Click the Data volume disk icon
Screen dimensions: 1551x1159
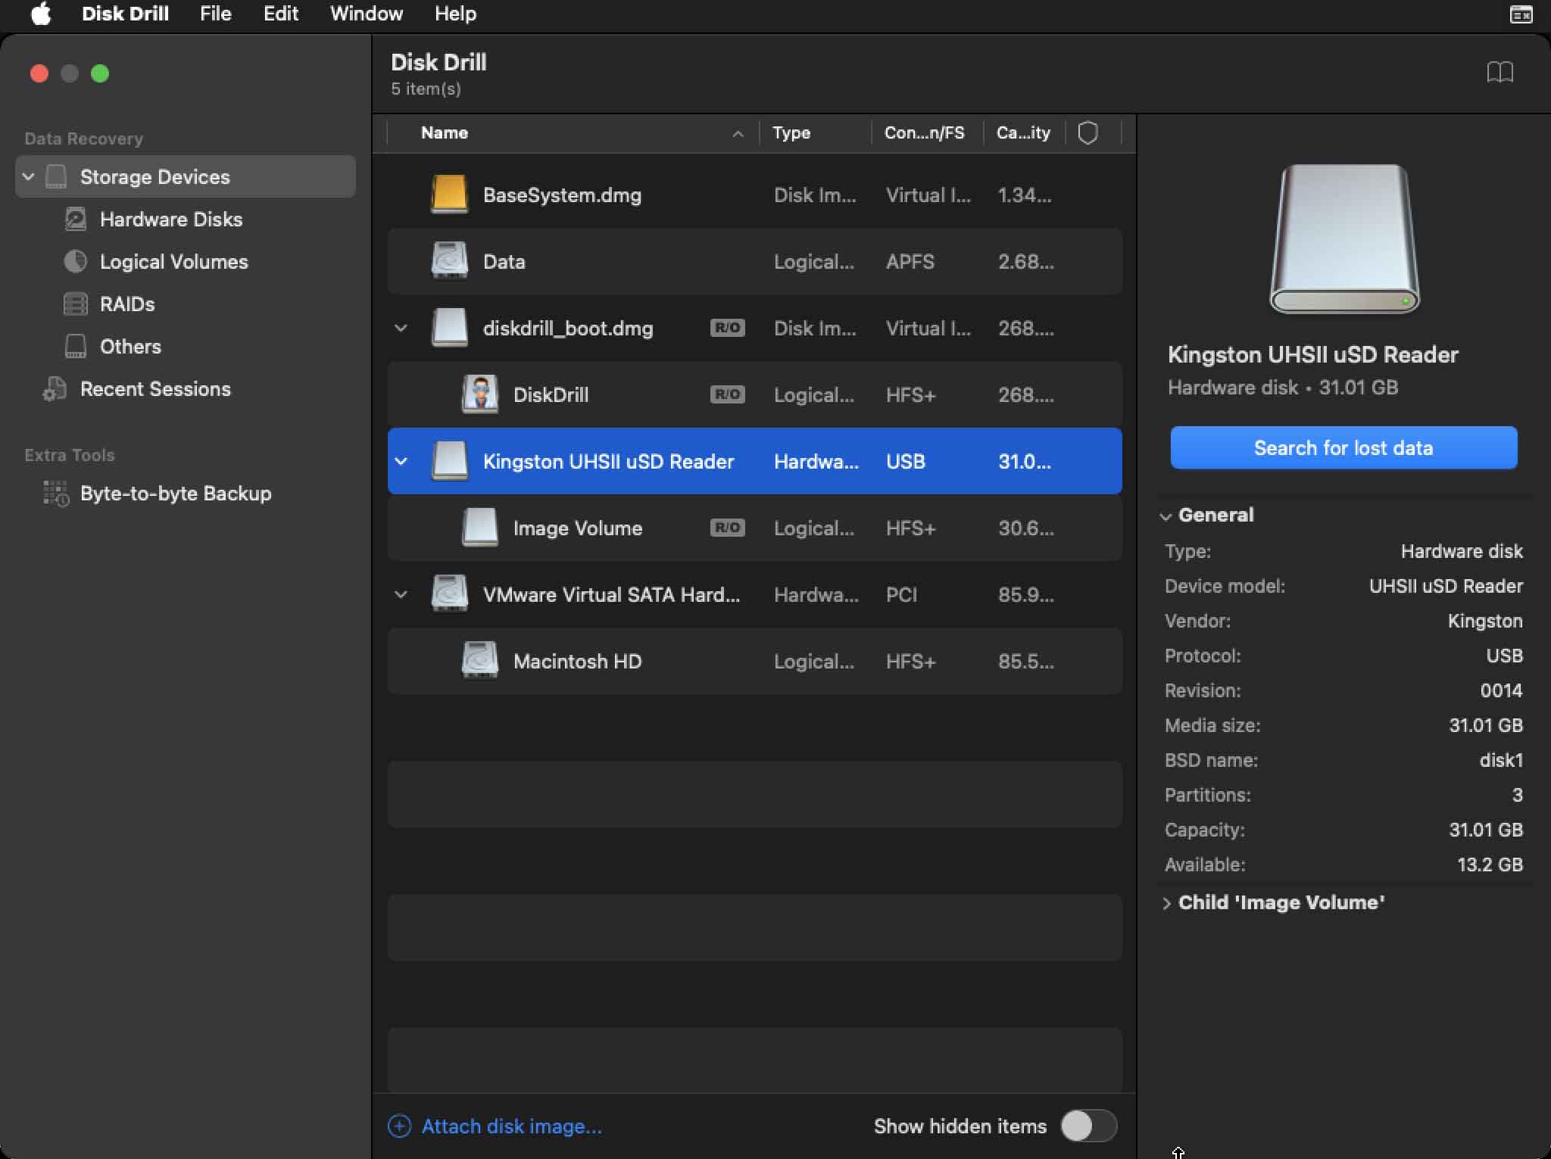click(449, 261)
